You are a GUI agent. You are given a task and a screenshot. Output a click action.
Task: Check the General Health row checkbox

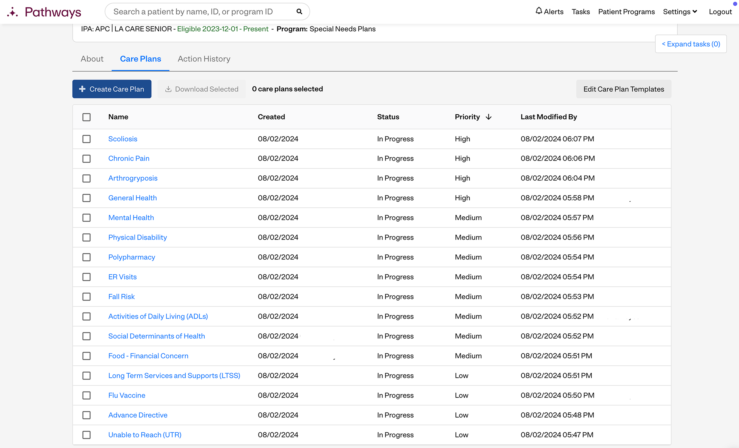point(87,198)
